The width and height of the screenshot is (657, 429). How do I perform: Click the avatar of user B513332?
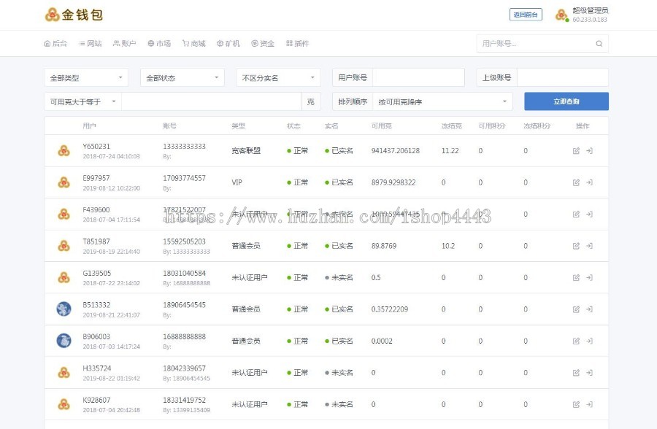[x=64, y=309]
